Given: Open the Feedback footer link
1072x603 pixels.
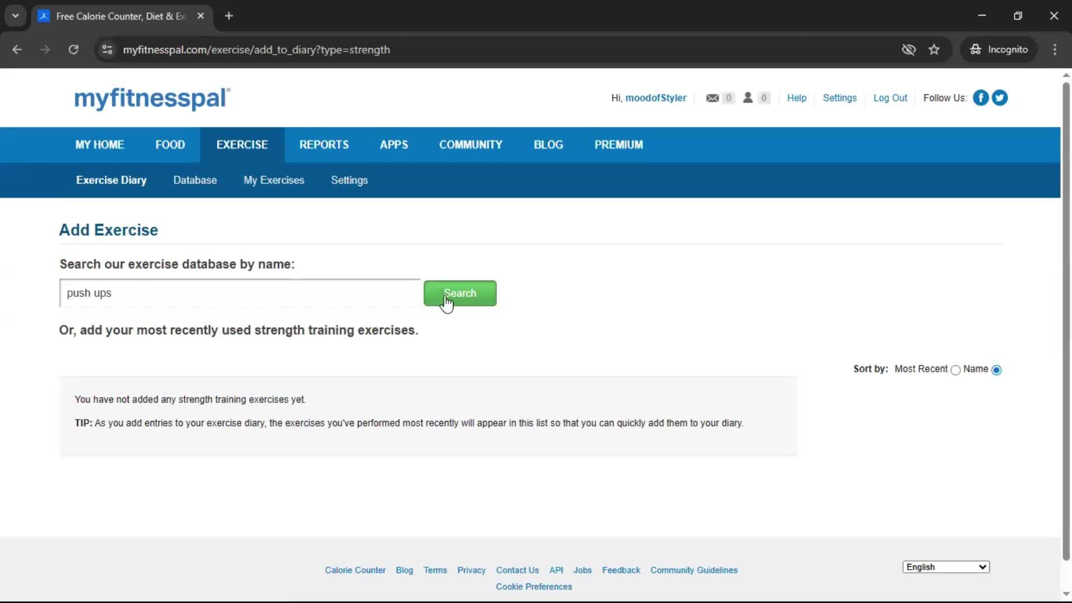Looking at the screenshot, I should [x=621, y=570].
